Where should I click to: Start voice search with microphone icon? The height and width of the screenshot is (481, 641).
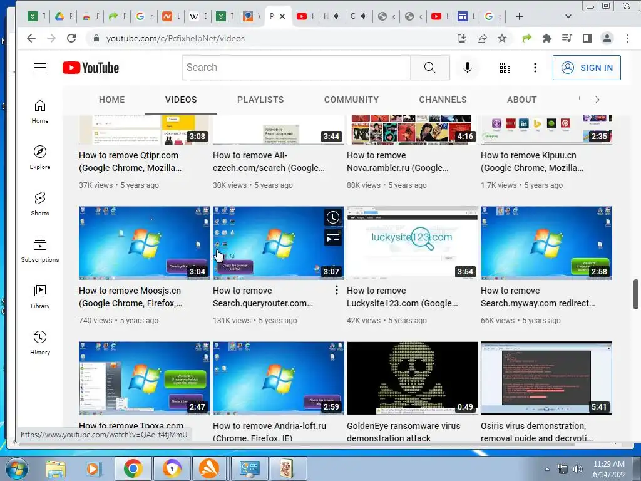467,68
